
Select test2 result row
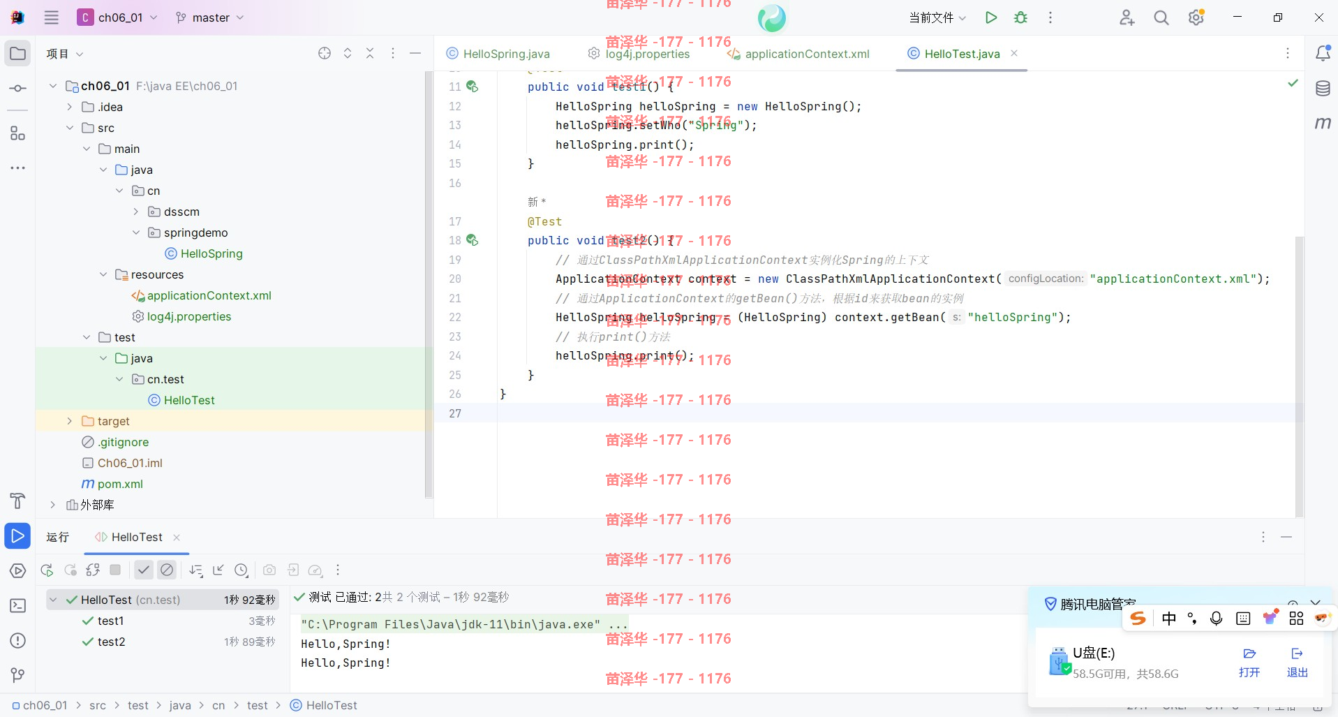[163, 642]
